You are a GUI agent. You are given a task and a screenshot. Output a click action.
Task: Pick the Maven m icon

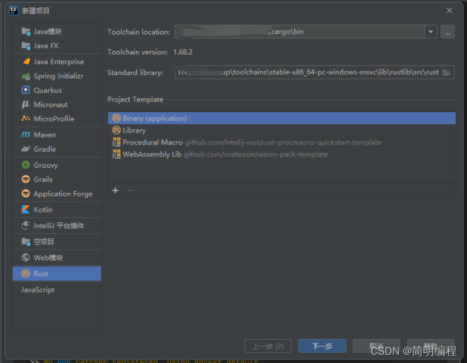pyautogui.click(x=26, y=135)
